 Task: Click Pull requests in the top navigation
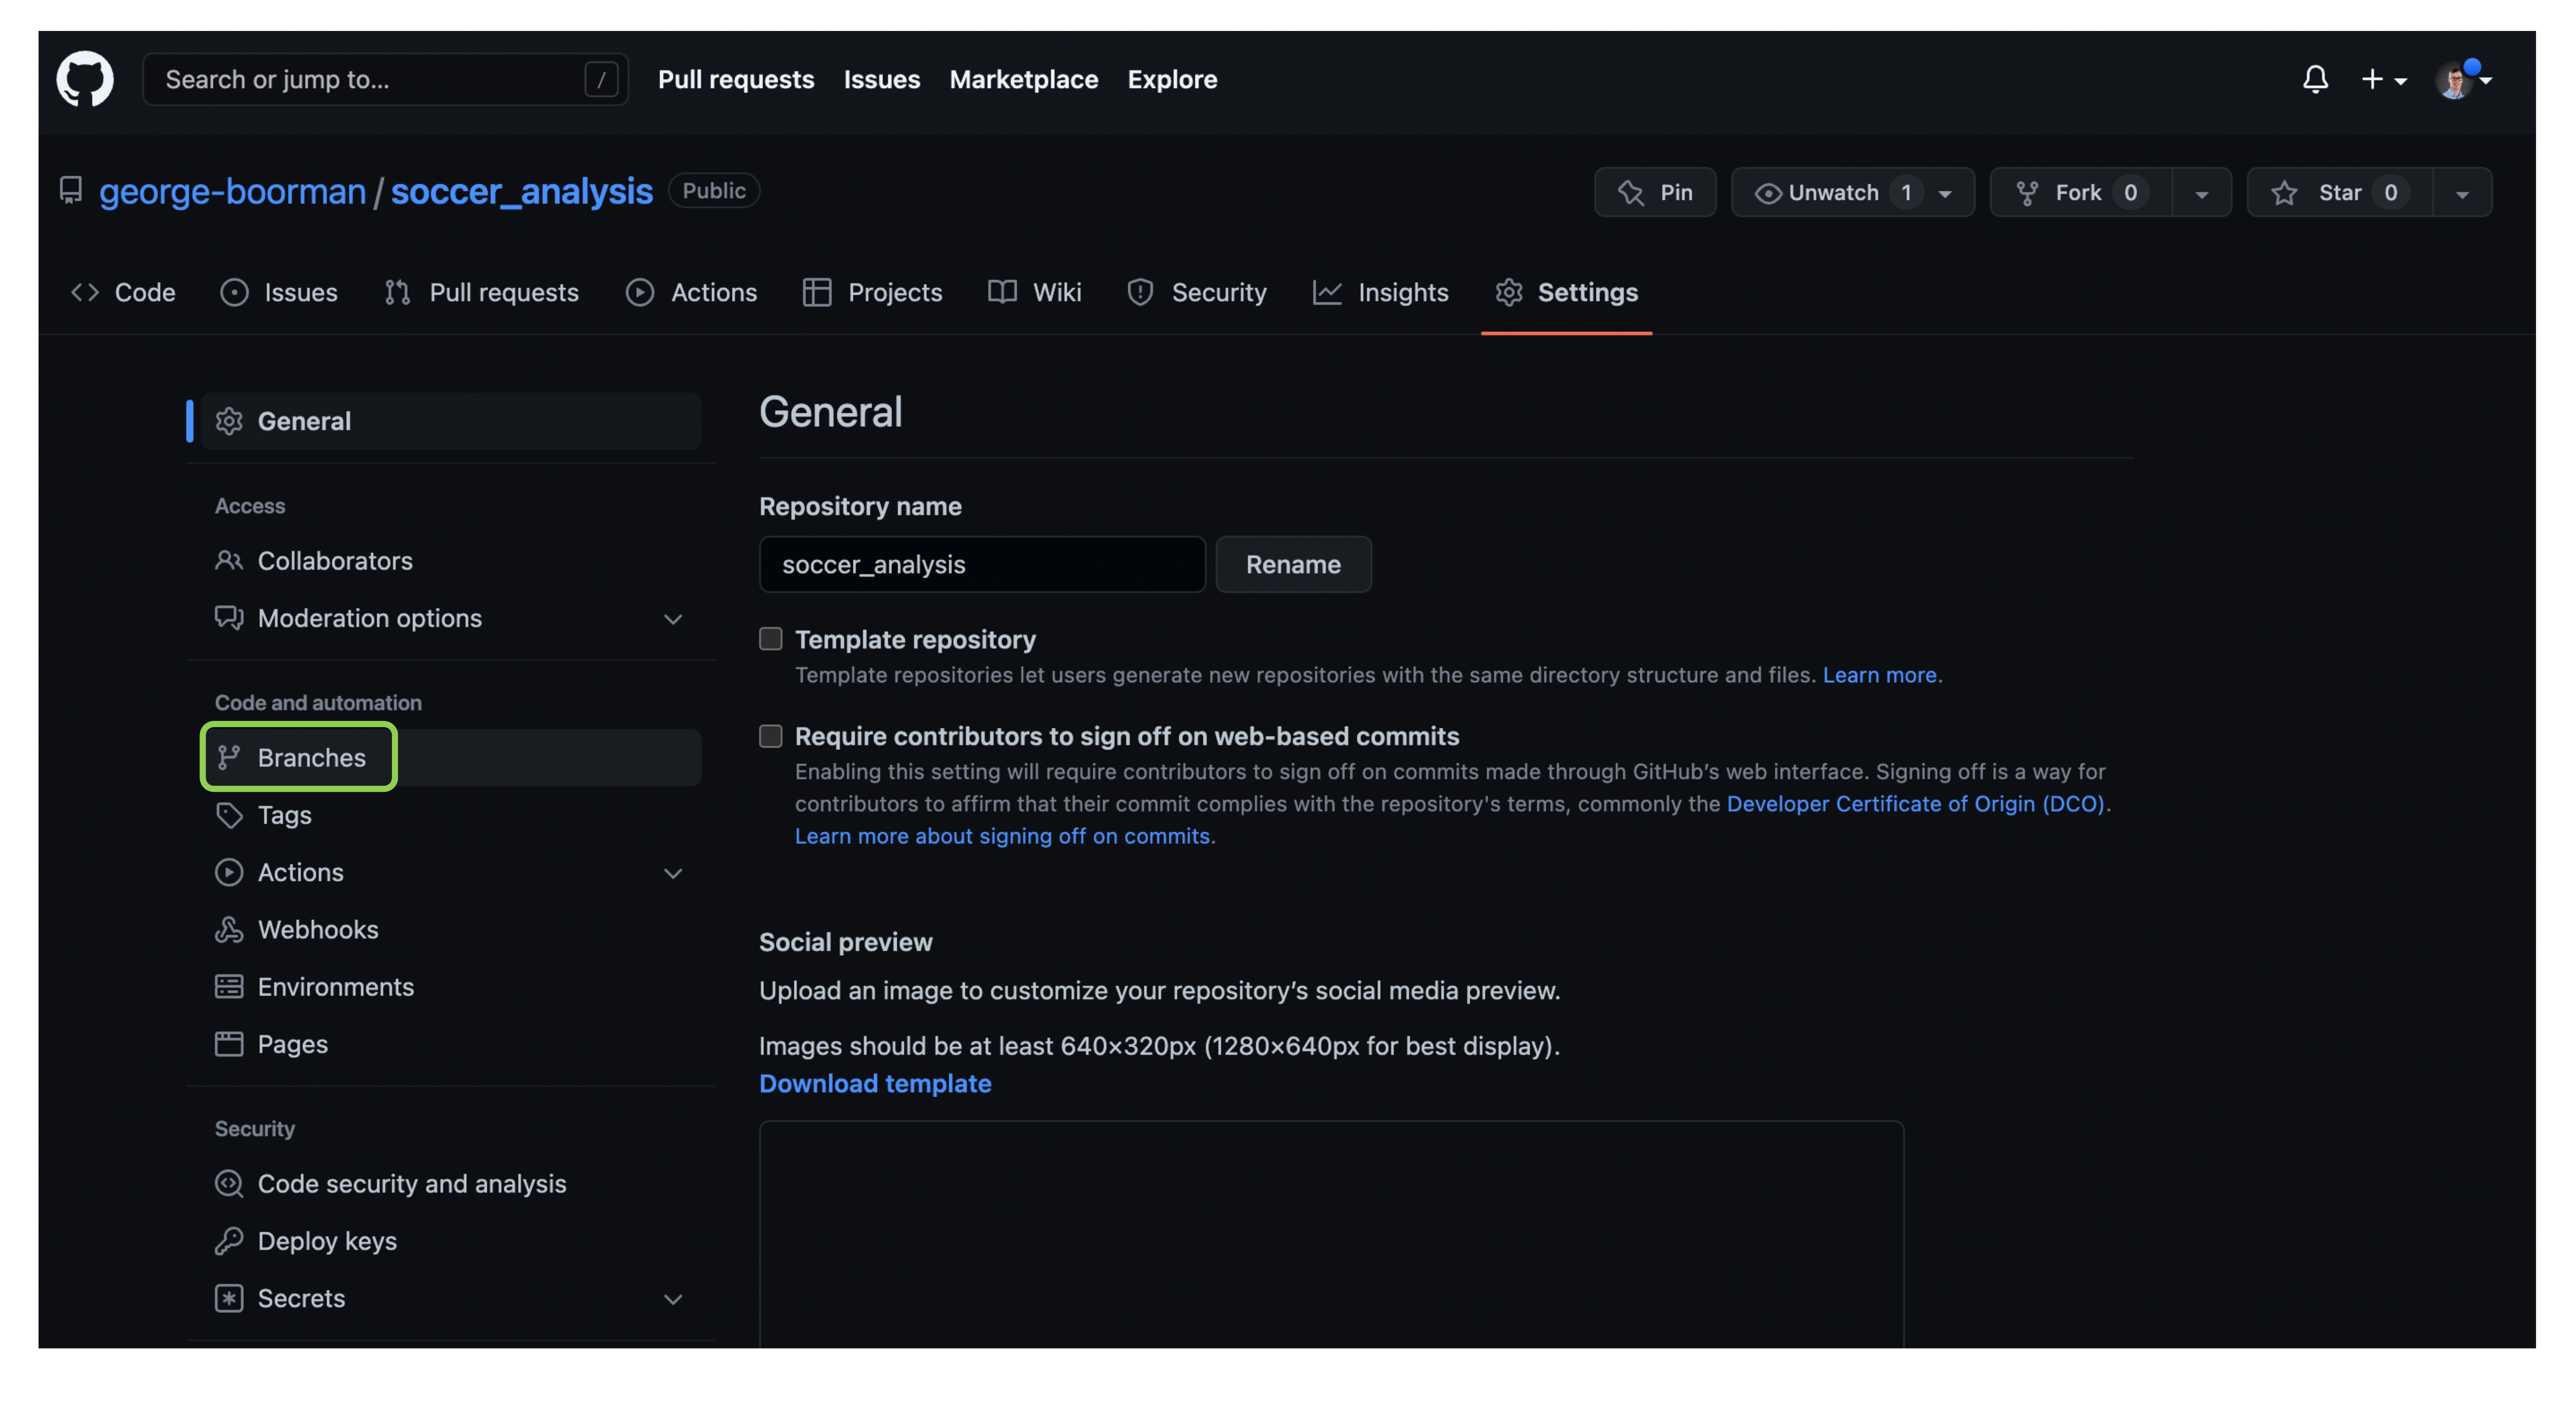click(736, 79)
